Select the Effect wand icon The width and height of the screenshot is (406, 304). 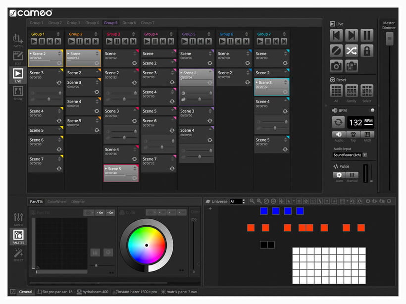click(x=18, y=254)
